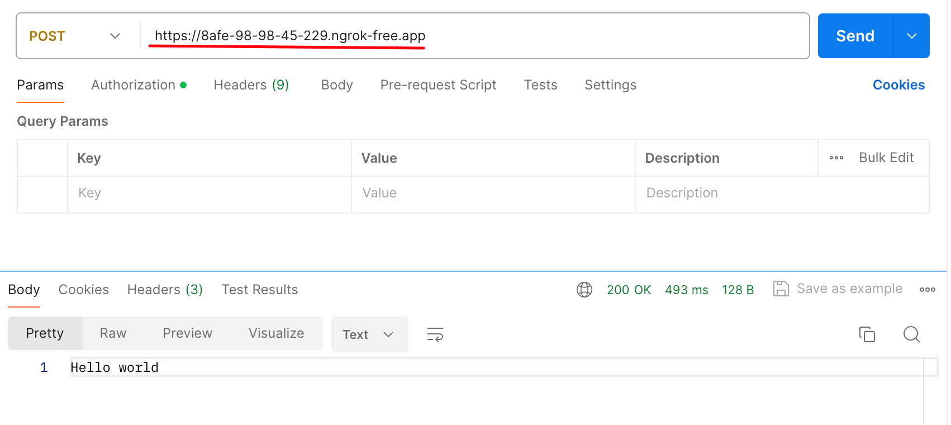Expand the POST method dropdown
Screen dimensions: 951x425
click(x=75, y=36)
